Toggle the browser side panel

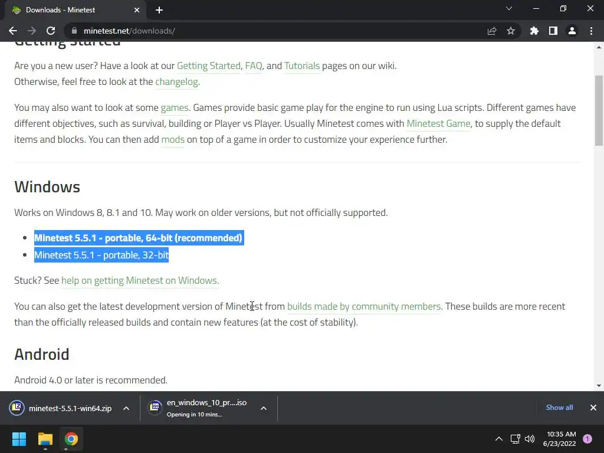tap(553, 31)
